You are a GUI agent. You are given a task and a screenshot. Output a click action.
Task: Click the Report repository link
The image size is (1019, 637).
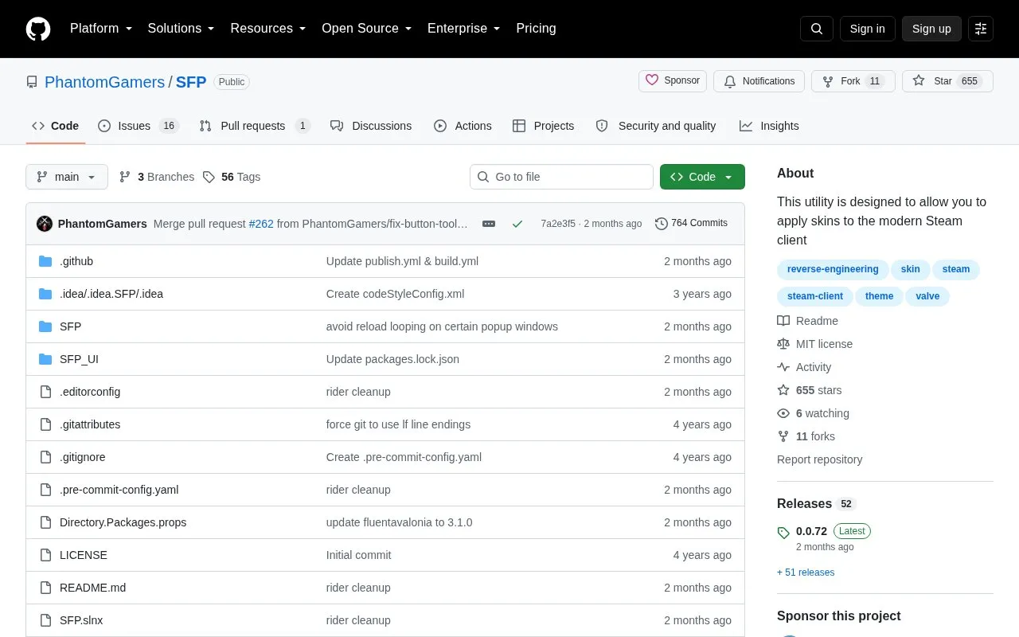819,459
